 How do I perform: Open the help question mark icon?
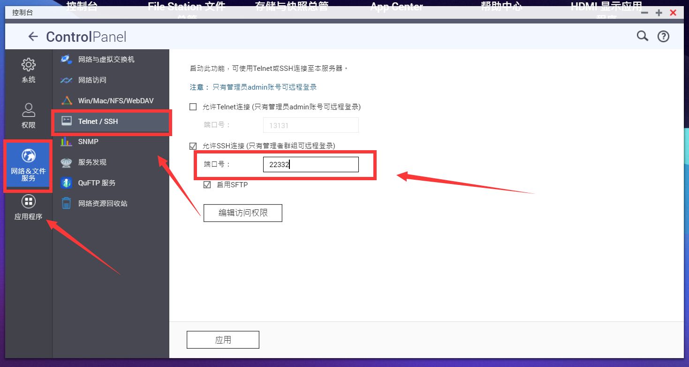(x=663, y=36)
